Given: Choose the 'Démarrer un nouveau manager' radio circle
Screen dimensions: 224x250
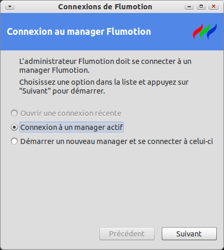Looking at the screenshot, I should point(14,141).
